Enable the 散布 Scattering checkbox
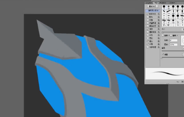 click(148, 17)
